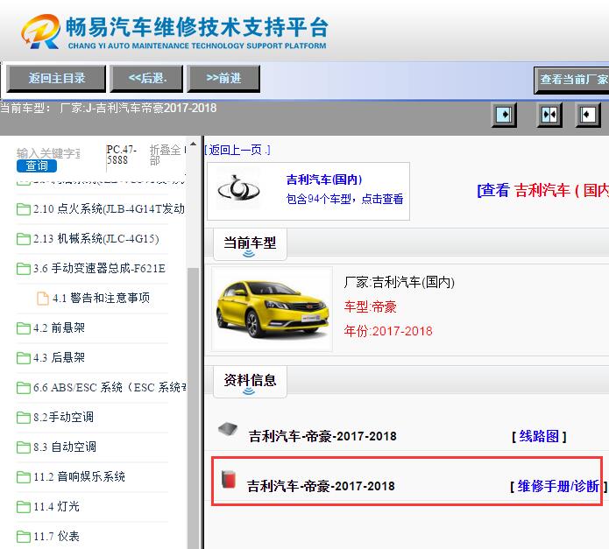The image size is (609, 549).
Task: Open the 线路图 link
Action: click(x=539, y=436)
